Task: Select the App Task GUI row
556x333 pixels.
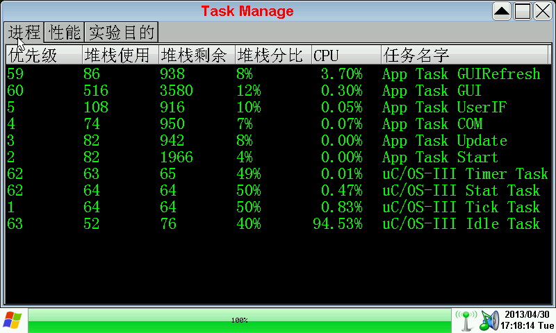Action: (277, 91)
